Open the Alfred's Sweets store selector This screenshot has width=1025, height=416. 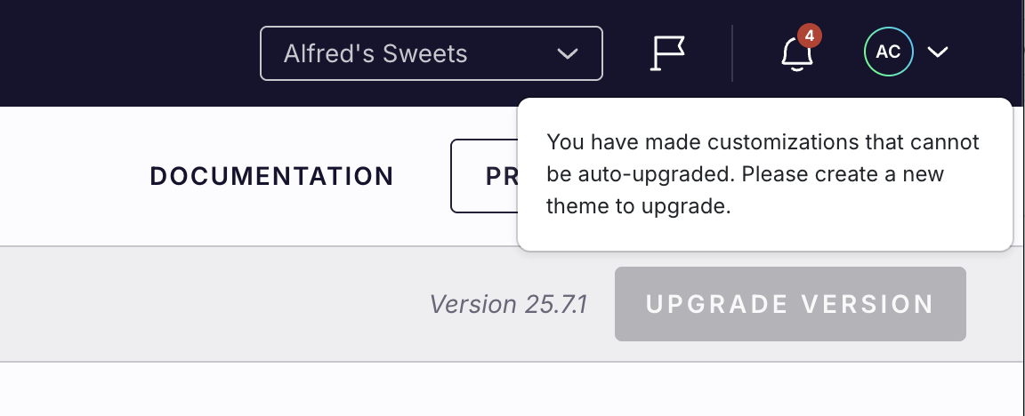click(431, 53)
